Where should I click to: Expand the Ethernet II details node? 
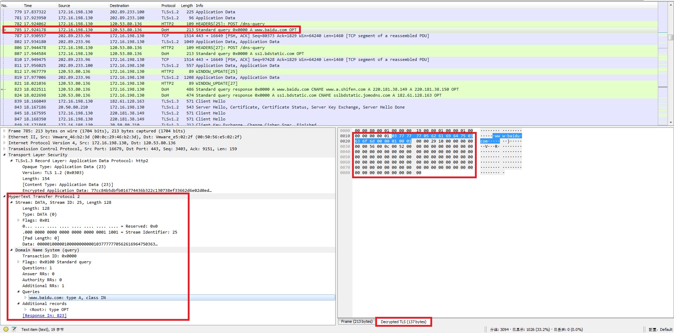click(5, 137)
